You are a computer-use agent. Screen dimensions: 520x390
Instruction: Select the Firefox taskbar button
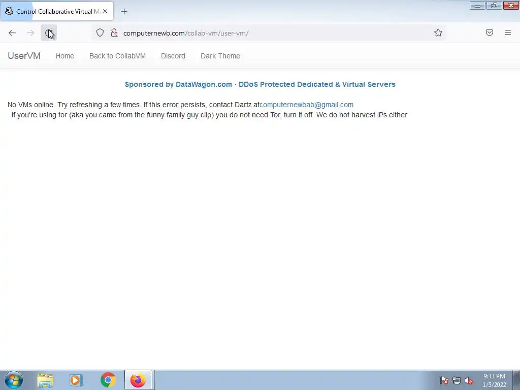pyautogui.click(x=138, y=380)
